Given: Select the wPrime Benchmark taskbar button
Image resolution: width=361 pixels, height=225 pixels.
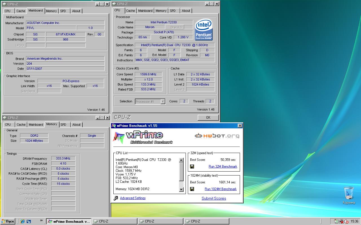Looking at the screenshot, I should (69, 221).
